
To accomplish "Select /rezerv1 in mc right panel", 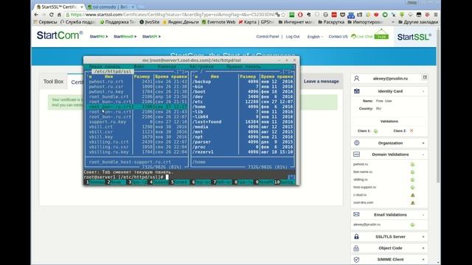I will 203,152.
